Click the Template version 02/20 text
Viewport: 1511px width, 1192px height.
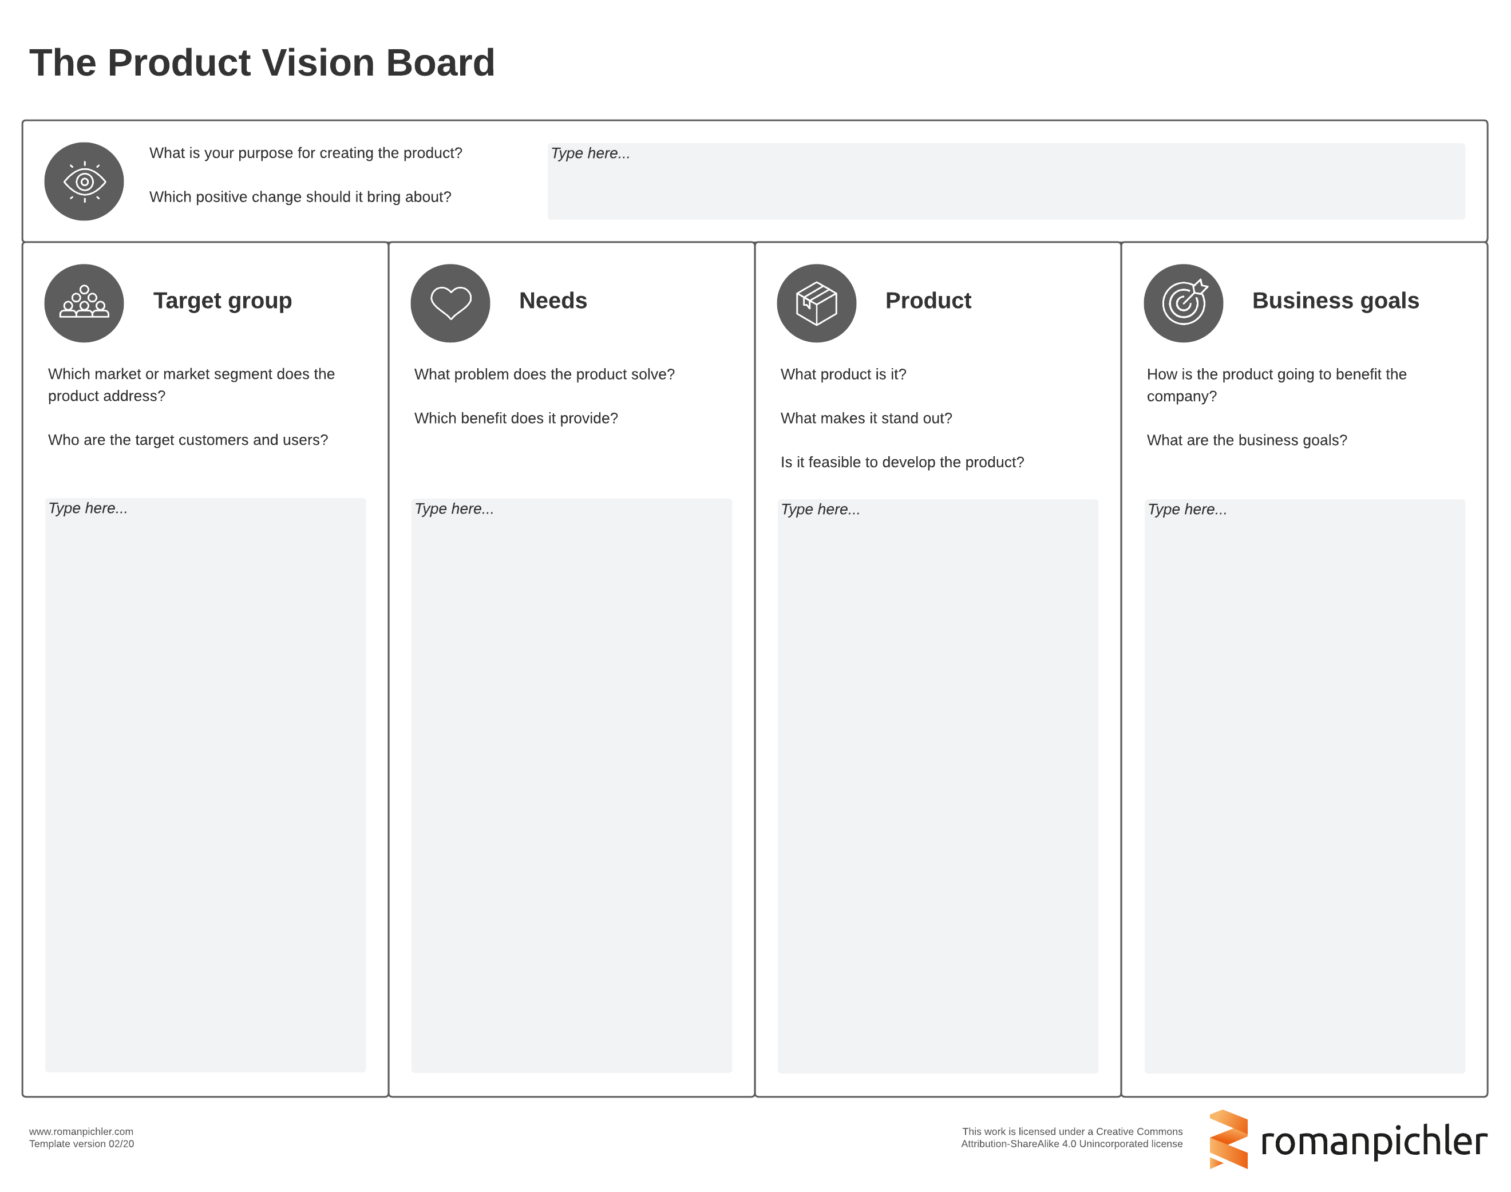tap(81, 1144)
